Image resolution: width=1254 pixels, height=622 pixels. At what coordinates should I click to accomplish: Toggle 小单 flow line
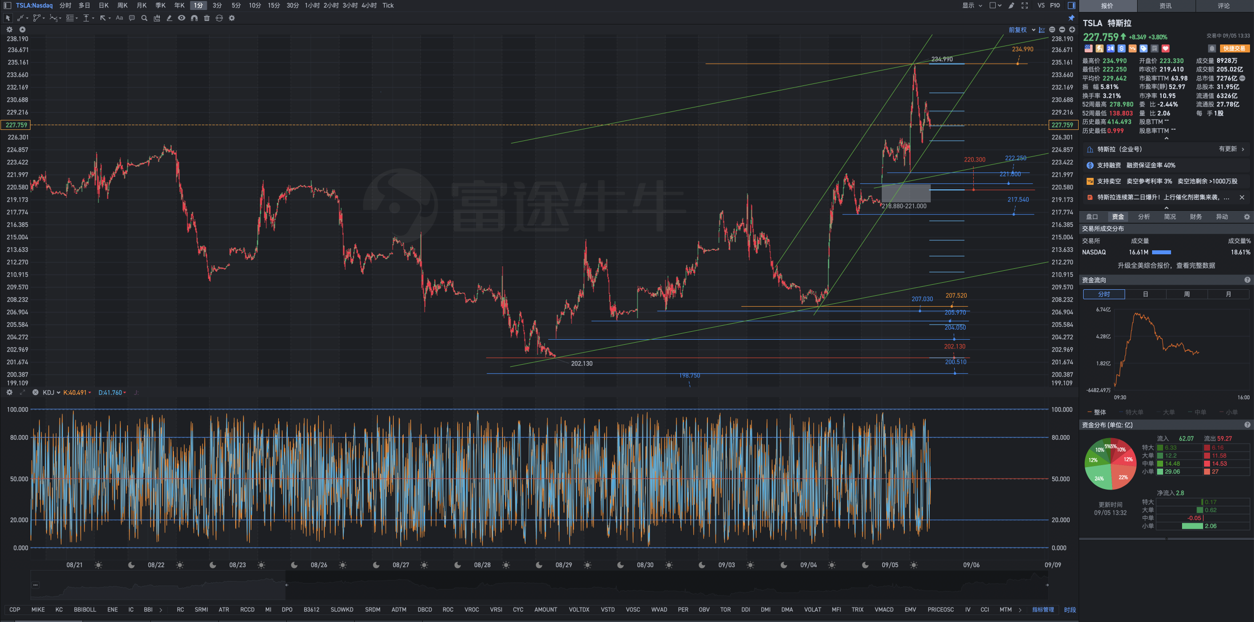(x=1229, y=412)
